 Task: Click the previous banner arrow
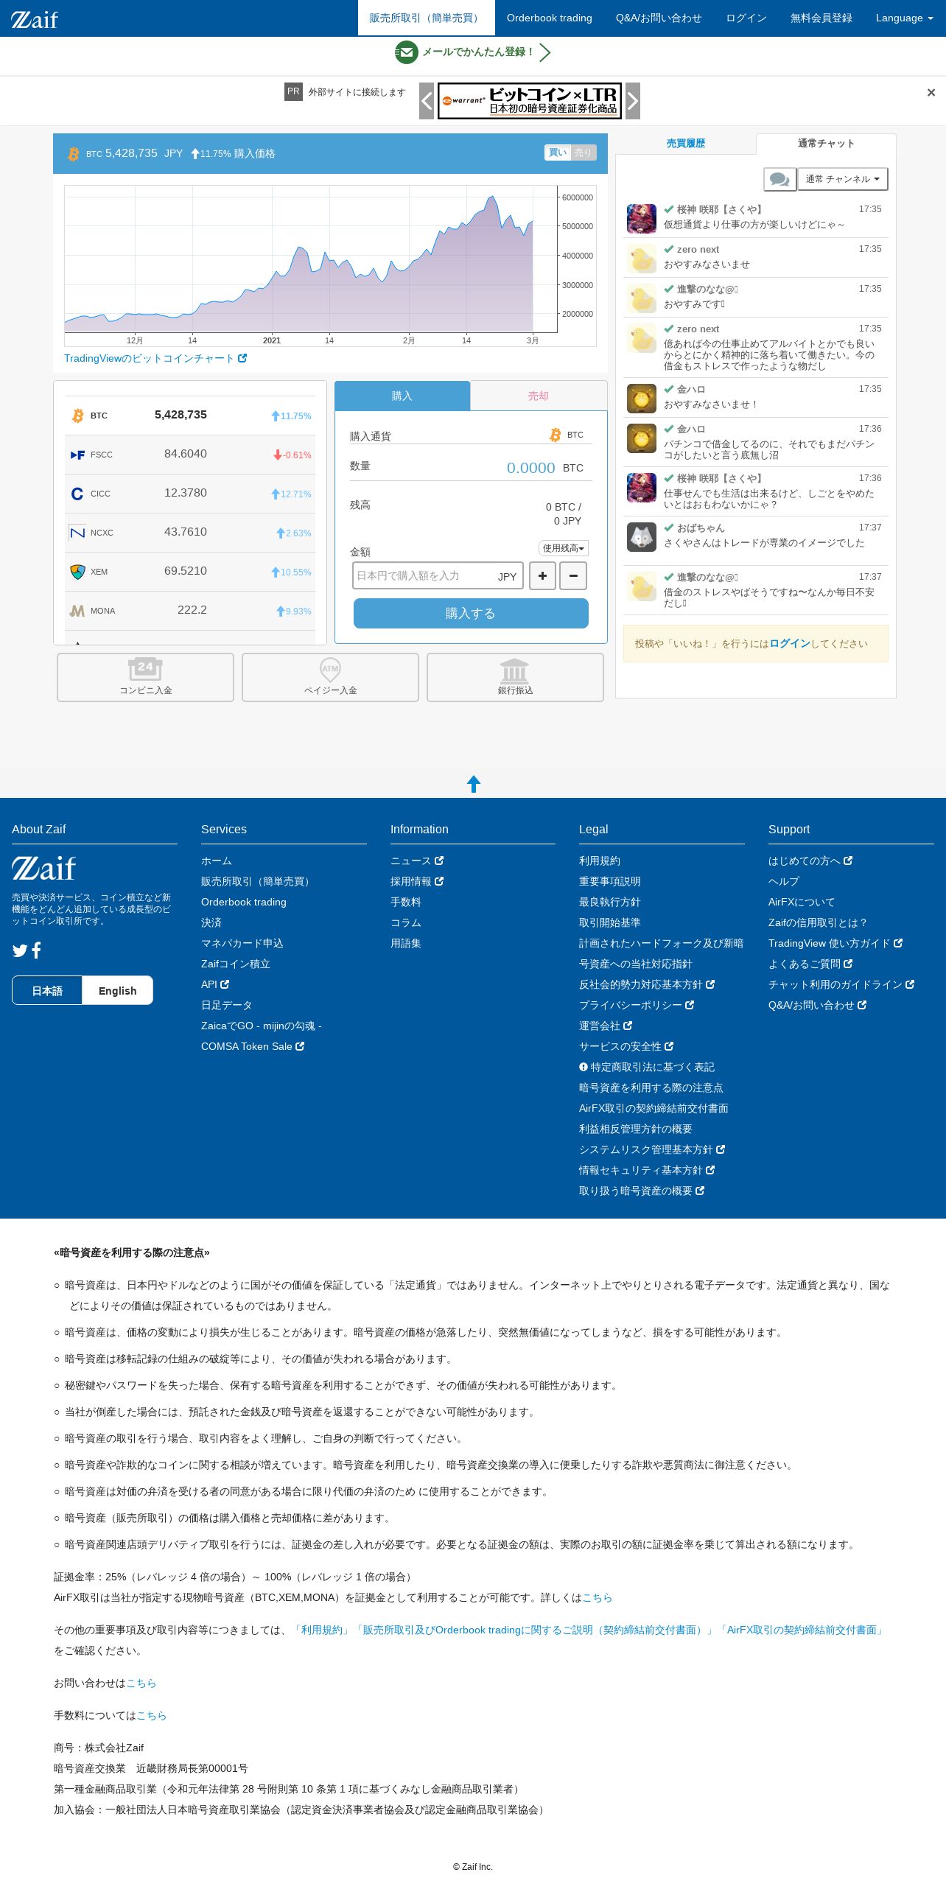coord(427,101)
